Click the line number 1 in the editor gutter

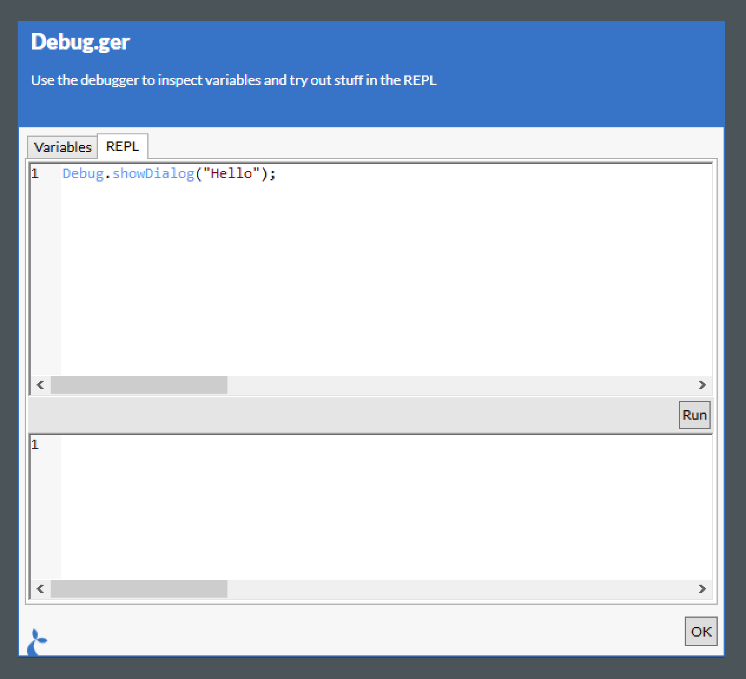pos(35,173)
